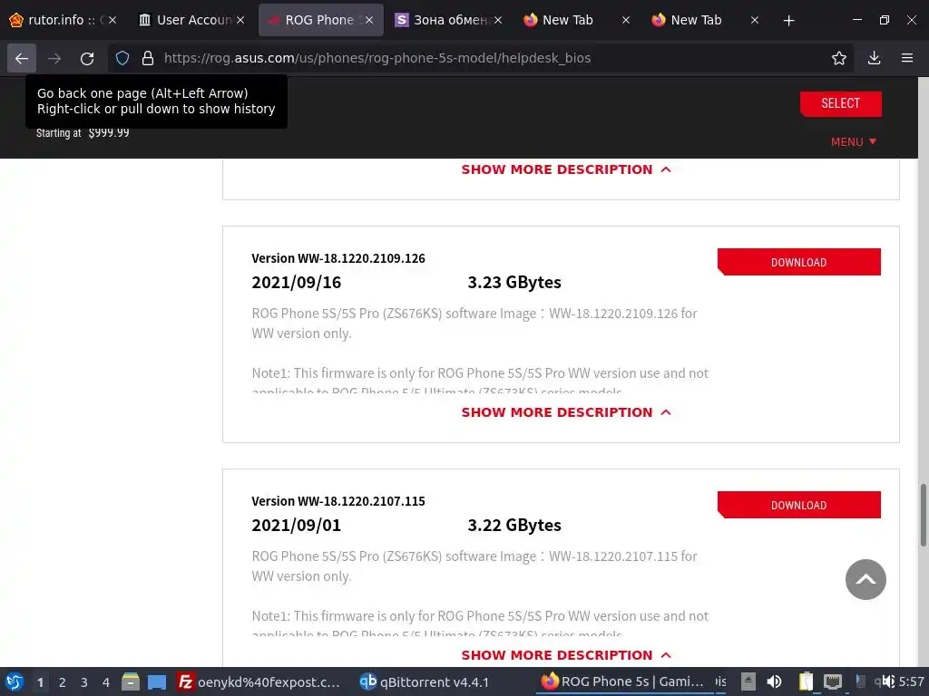Click the date 2021/09/16
Screen dimensions: 929x696
pyautogui.click(x=297, y=283)
